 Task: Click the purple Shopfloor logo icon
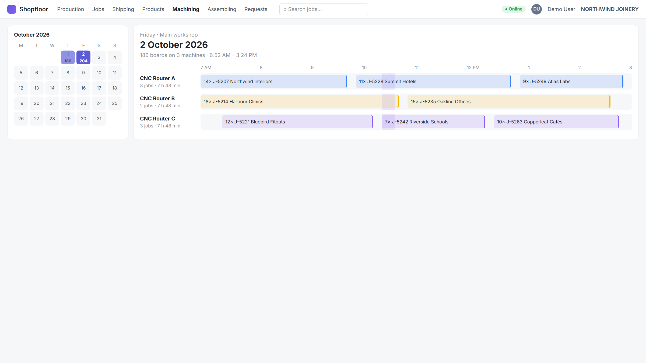click(12, 9)
